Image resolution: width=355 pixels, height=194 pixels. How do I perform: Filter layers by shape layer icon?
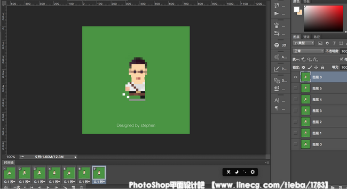pyautogui.click(x=341, y=43)
